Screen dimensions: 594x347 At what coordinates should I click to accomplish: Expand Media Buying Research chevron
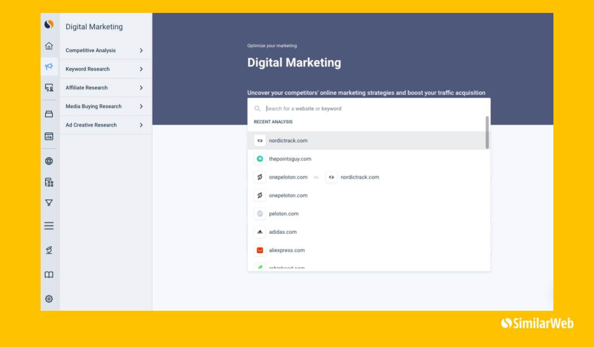(x=141, y=106)
